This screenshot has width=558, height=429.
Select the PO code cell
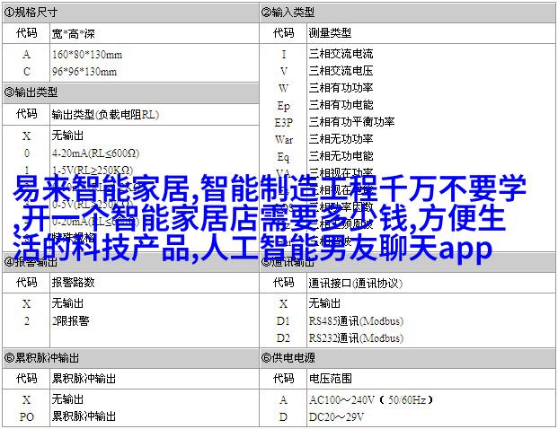[27, 417]
